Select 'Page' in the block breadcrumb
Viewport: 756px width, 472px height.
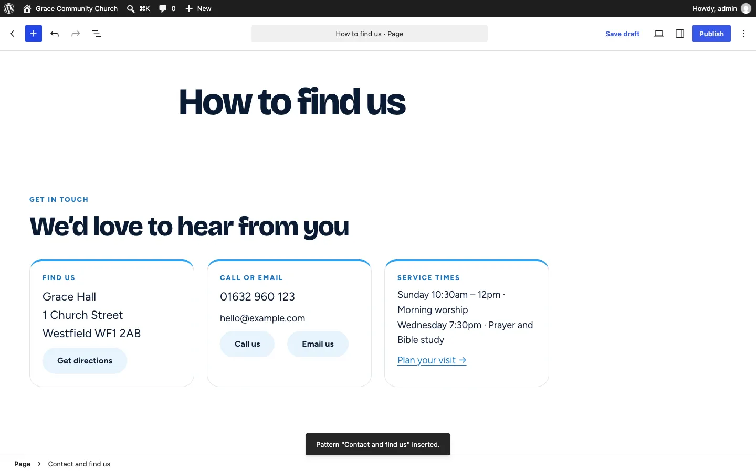(x=22, y=464)
